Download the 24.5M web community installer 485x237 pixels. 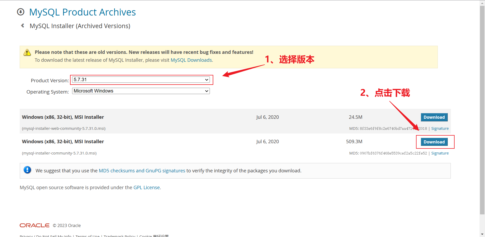(434, 117)
